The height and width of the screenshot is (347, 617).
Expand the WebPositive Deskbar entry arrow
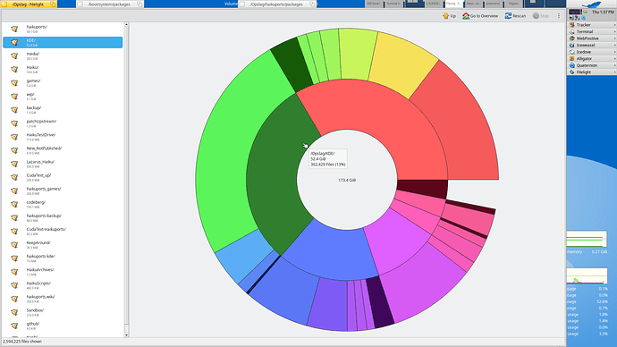click(614, 38)
